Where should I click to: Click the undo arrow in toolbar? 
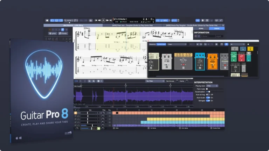81,20
